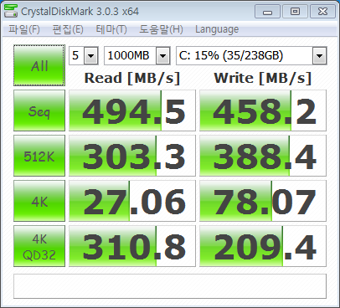The width and height of the screenshot is (340, 308).
Task: Maximize the CrystalDiskMark window
Action: click(295, 12)
